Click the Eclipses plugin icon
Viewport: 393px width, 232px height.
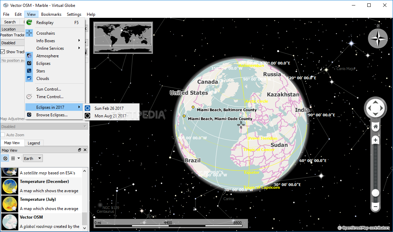pos(29,63)
